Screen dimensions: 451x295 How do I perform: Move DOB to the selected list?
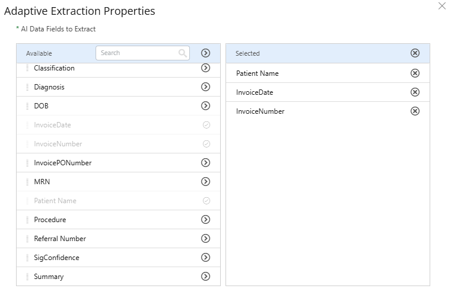tap(206, 106)
